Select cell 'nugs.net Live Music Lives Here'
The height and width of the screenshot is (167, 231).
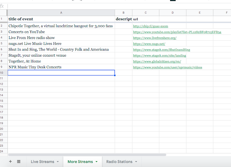[x=61, y=43]
